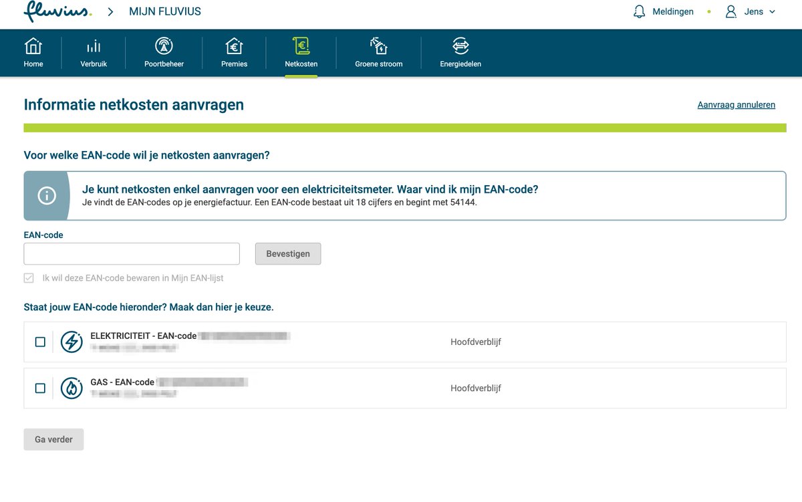Open Groene stroom via windmill icon

pos(378,47)
